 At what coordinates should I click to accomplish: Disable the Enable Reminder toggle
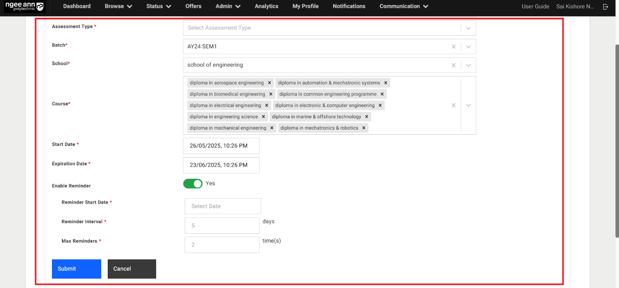[193, 184]
